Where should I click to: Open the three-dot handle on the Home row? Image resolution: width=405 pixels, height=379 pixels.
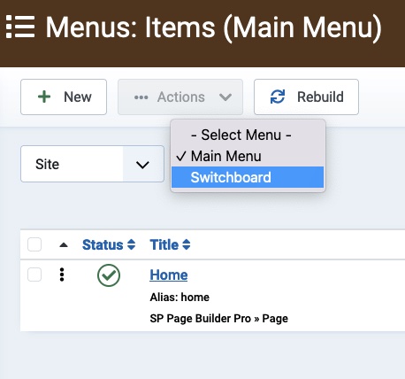click(62, 275)
